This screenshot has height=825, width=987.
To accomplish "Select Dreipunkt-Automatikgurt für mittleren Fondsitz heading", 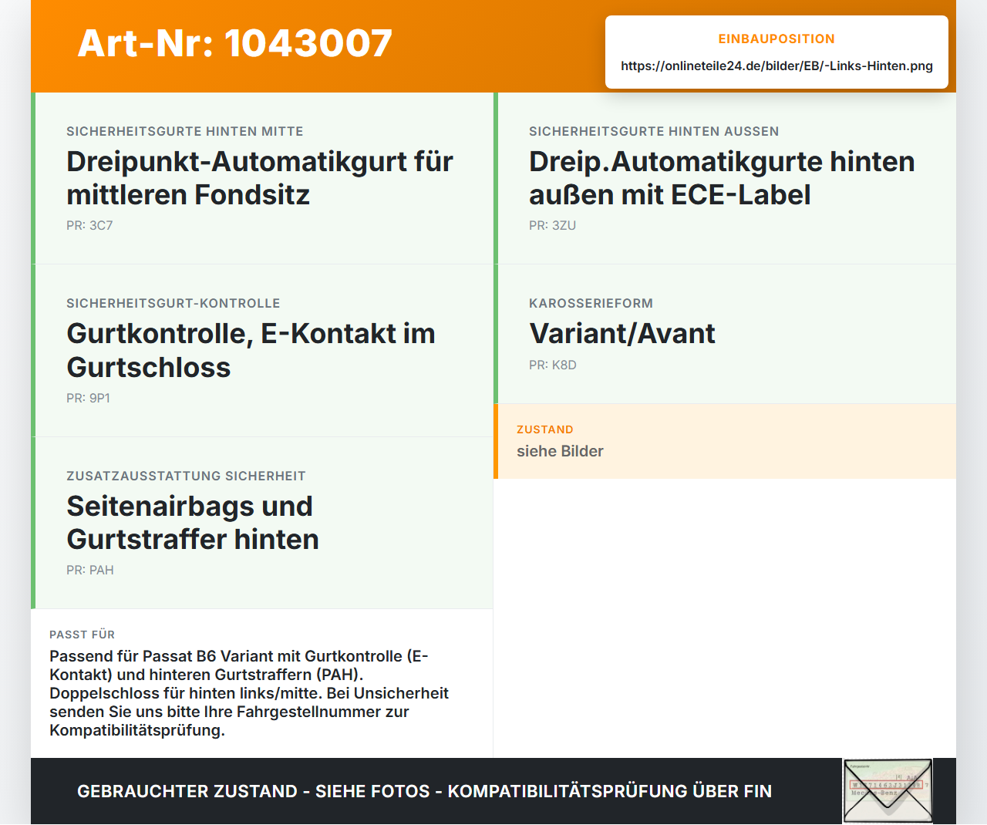I will pos(260,178).
